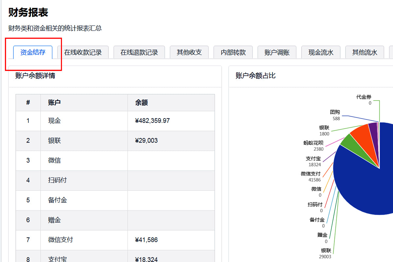The height and width of the screenshot is (262, 393).
Task: Open the 账户调账 tab
Action: tap(277, 52)
